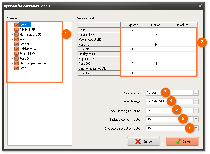Viewport: 210px width, 154px height.
Task: Disable the Helthjem NO checkbox
Action: pyautogui.click(x=17, y=49)
